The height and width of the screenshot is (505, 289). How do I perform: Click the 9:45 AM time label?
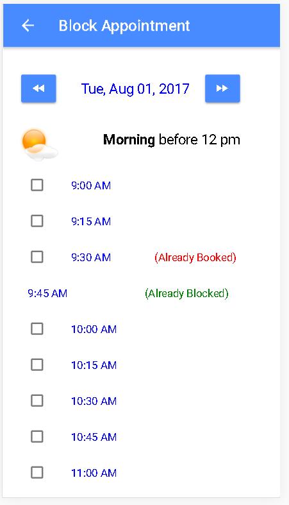(x=47, y=293)
